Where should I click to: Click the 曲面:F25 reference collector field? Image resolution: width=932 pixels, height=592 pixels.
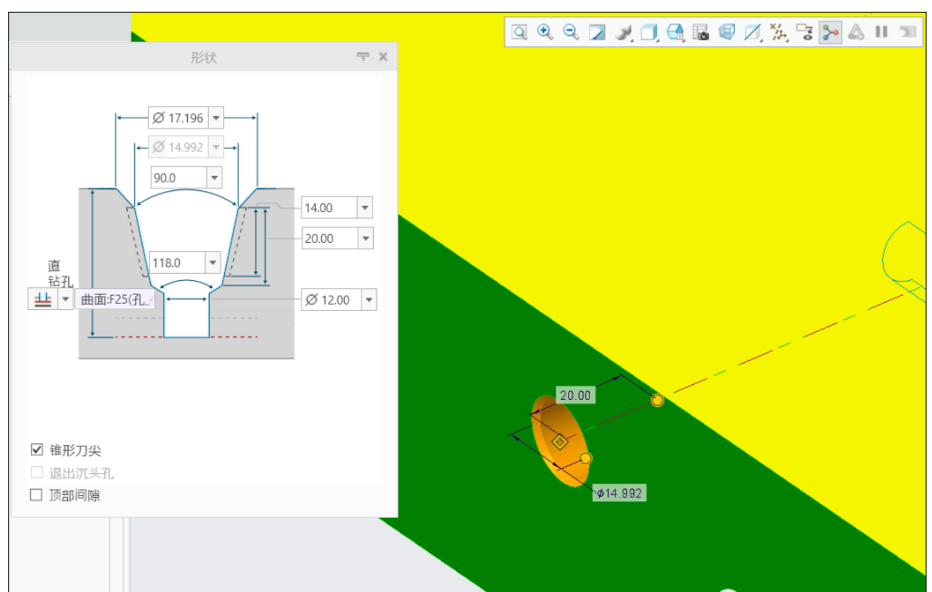115,300
